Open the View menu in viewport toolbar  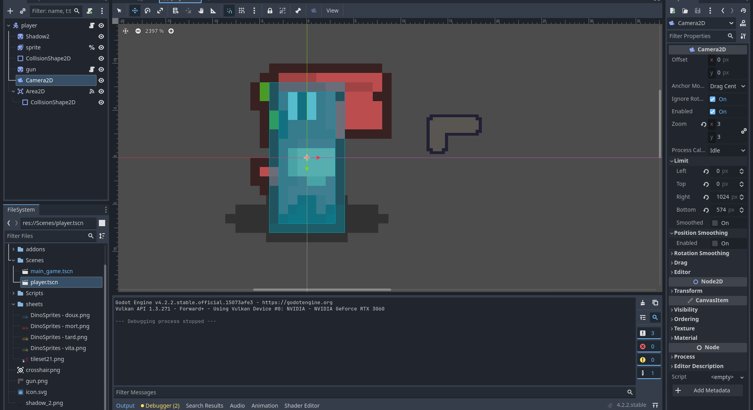point(332,11)
